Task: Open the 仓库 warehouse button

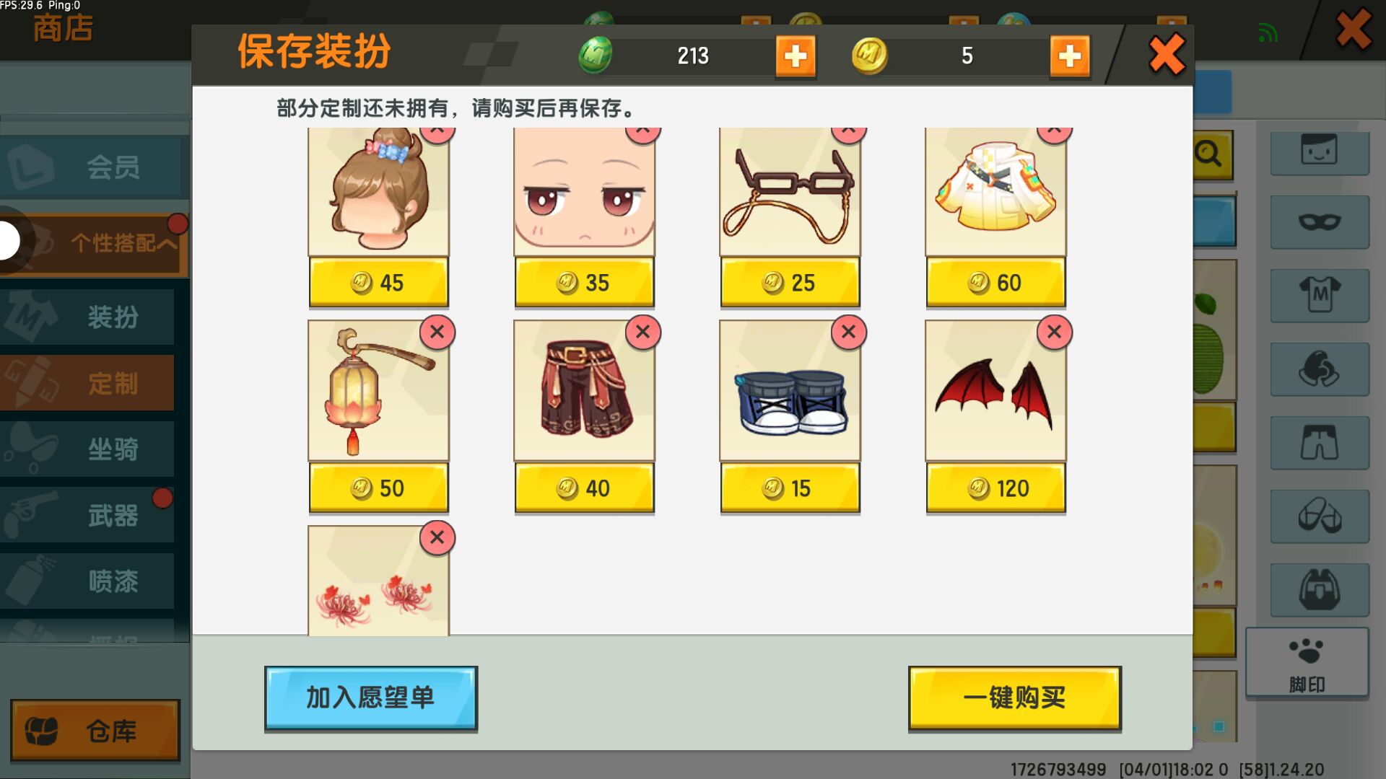Action: coord(95,730)
